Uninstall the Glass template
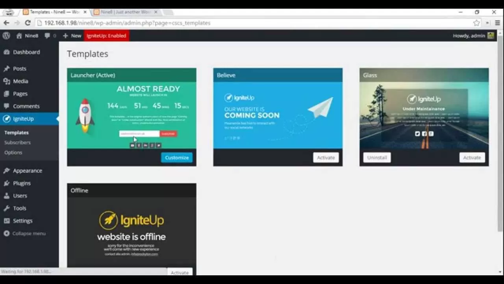Viewport: 504px width, 284px height. 377,157
